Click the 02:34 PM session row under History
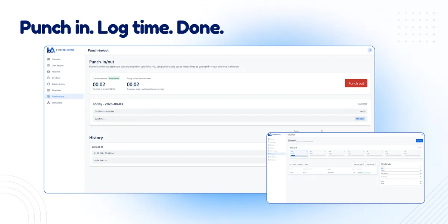The width and height of the screenshot is (448, 224). (x=180, y=161)
